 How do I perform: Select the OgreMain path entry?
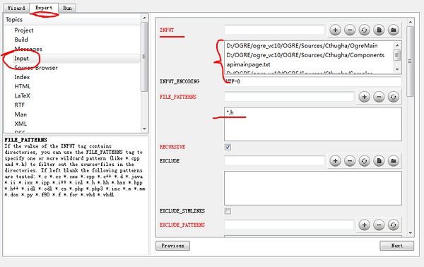tap(302, 46)
